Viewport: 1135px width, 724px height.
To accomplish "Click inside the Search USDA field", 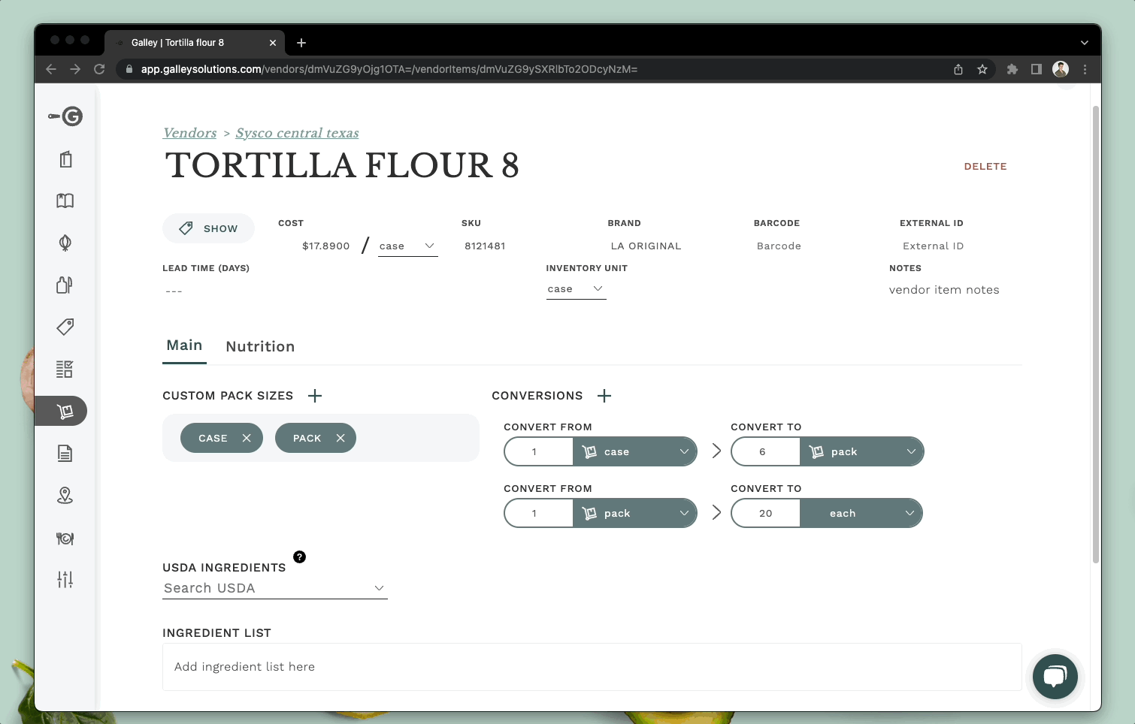I will 263,588.
